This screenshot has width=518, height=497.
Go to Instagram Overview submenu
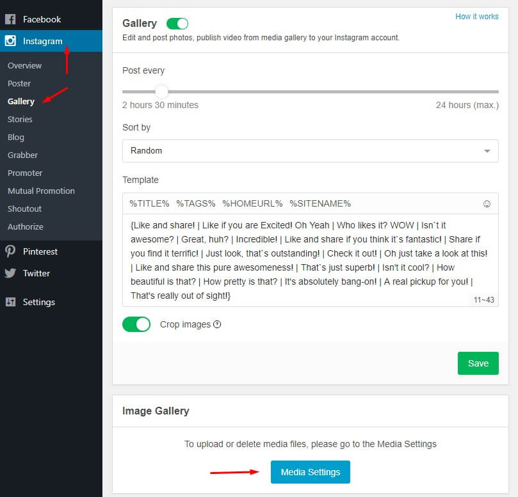[25, 65]
